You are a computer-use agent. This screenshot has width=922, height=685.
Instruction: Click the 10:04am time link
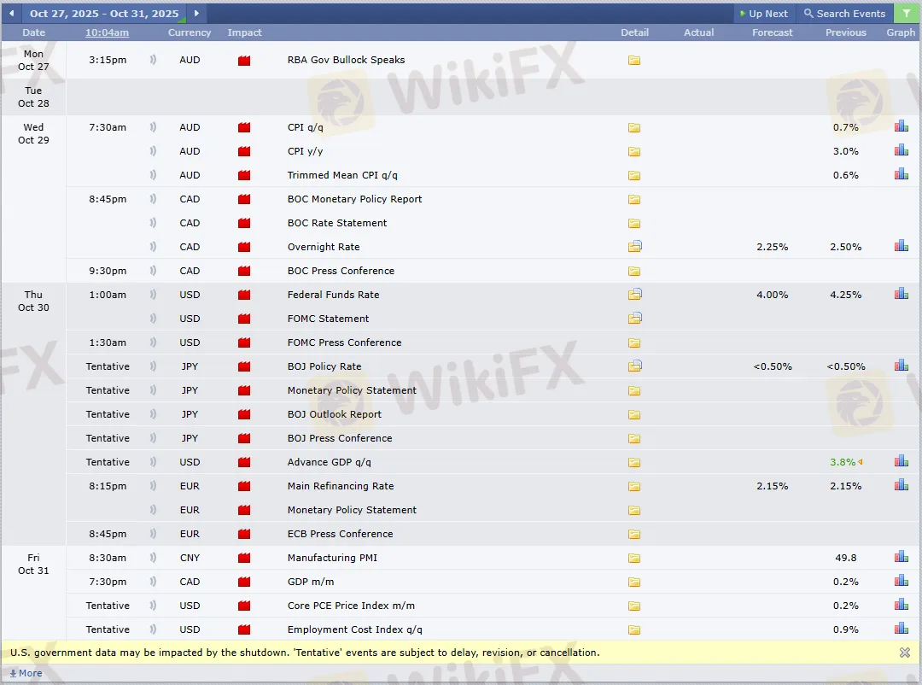(107, 32)
